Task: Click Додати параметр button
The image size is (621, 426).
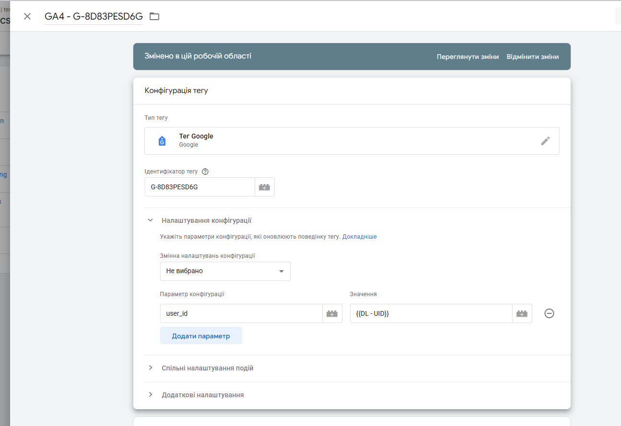Action: [x=201, y=336]
